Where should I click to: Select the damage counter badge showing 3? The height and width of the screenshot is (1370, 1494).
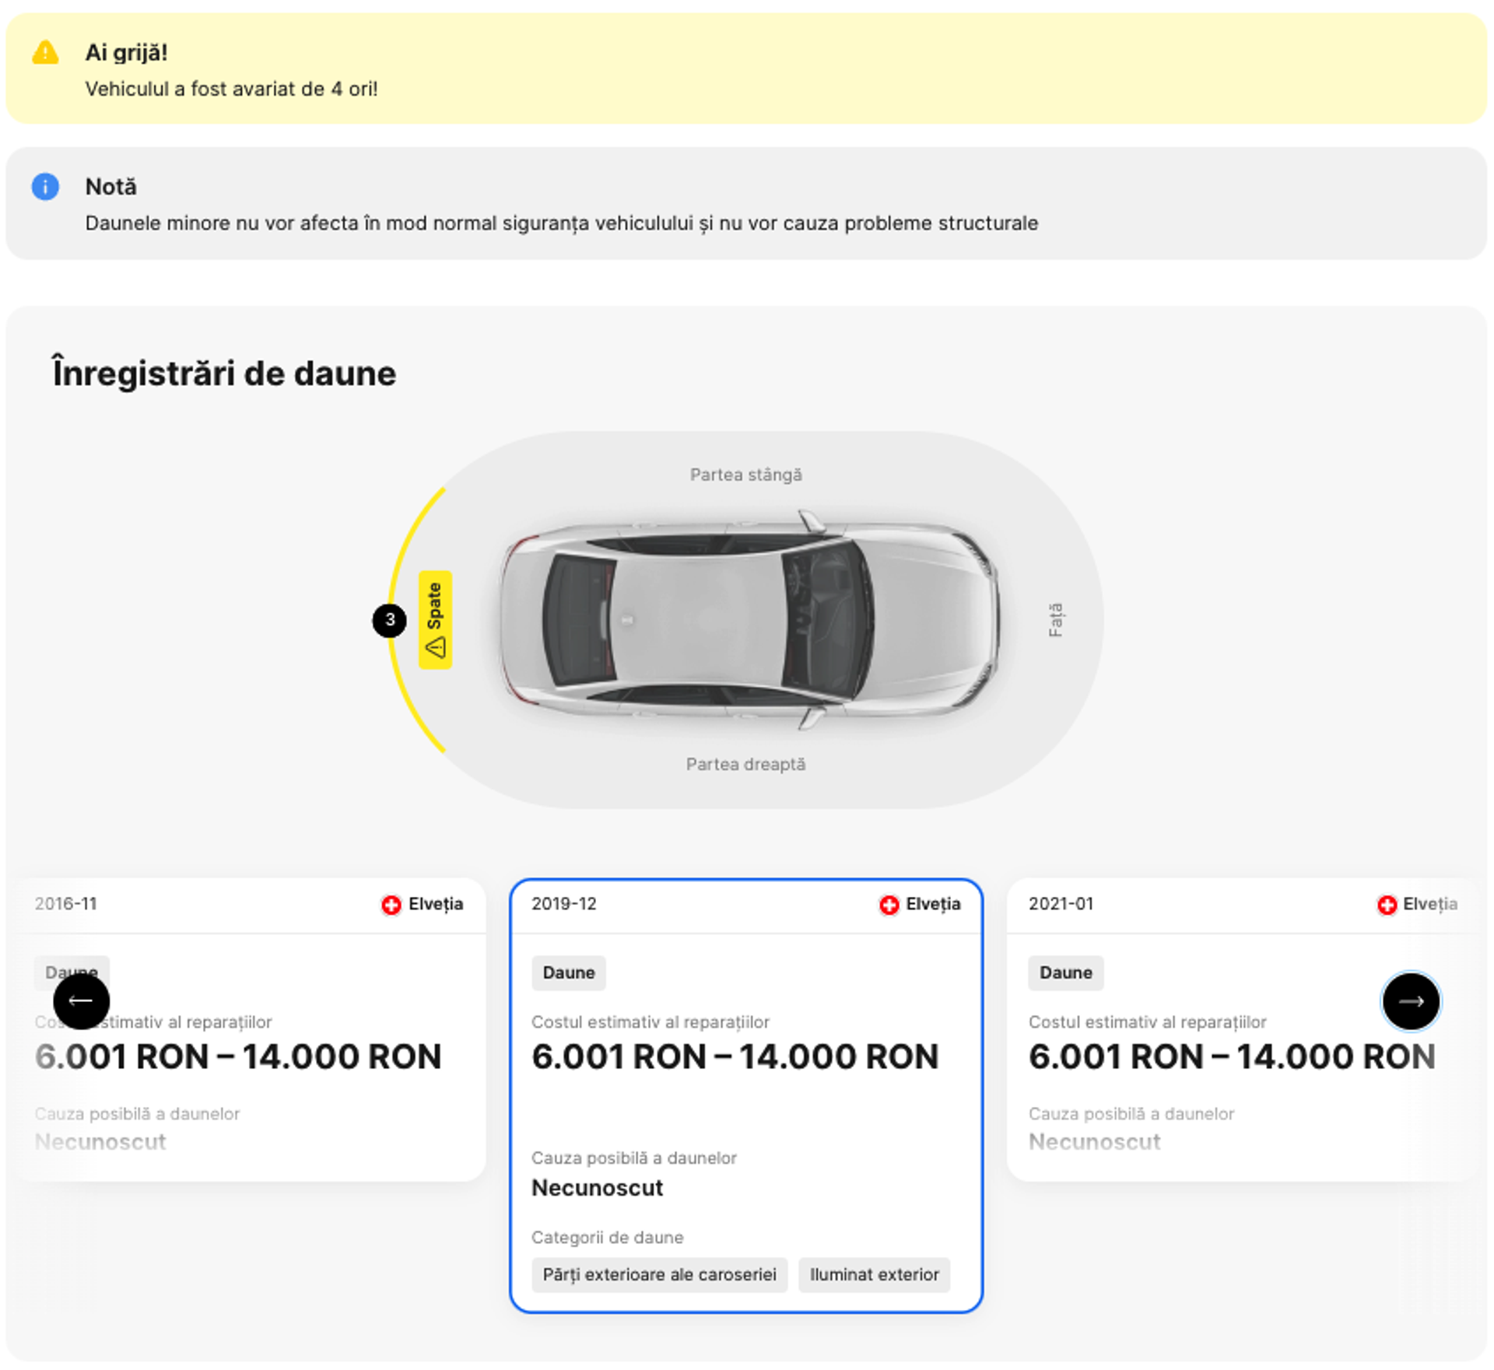(389, 619)
